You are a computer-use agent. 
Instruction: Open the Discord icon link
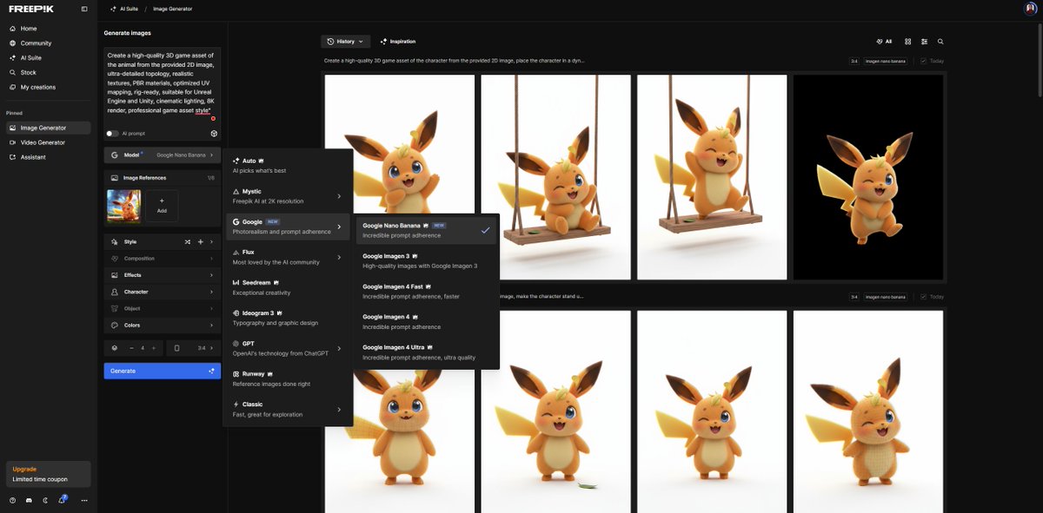[x=29, y=500]
